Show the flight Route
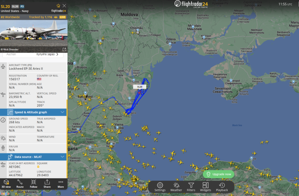 (20, 184)
